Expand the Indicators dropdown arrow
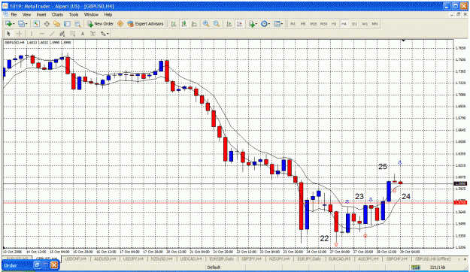This screenshot has height=272, width=470. tap(256, 23)
